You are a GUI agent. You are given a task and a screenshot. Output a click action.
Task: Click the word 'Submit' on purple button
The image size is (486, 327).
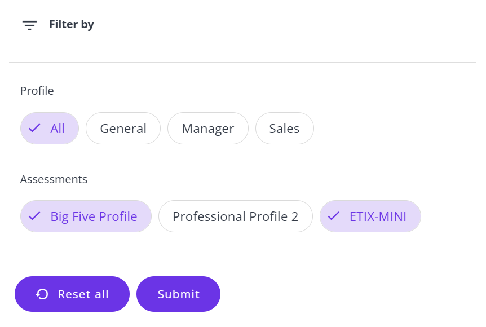[x=179, y=294]
